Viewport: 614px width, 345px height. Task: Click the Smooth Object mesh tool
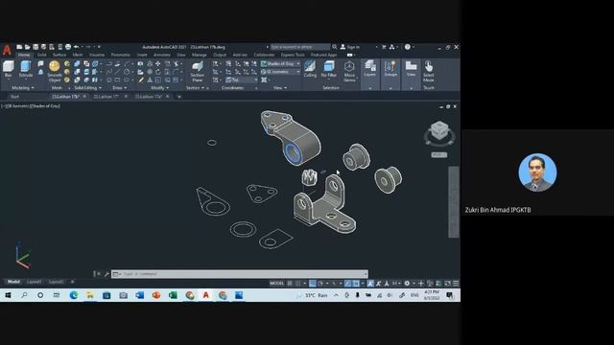pos(55,71)
